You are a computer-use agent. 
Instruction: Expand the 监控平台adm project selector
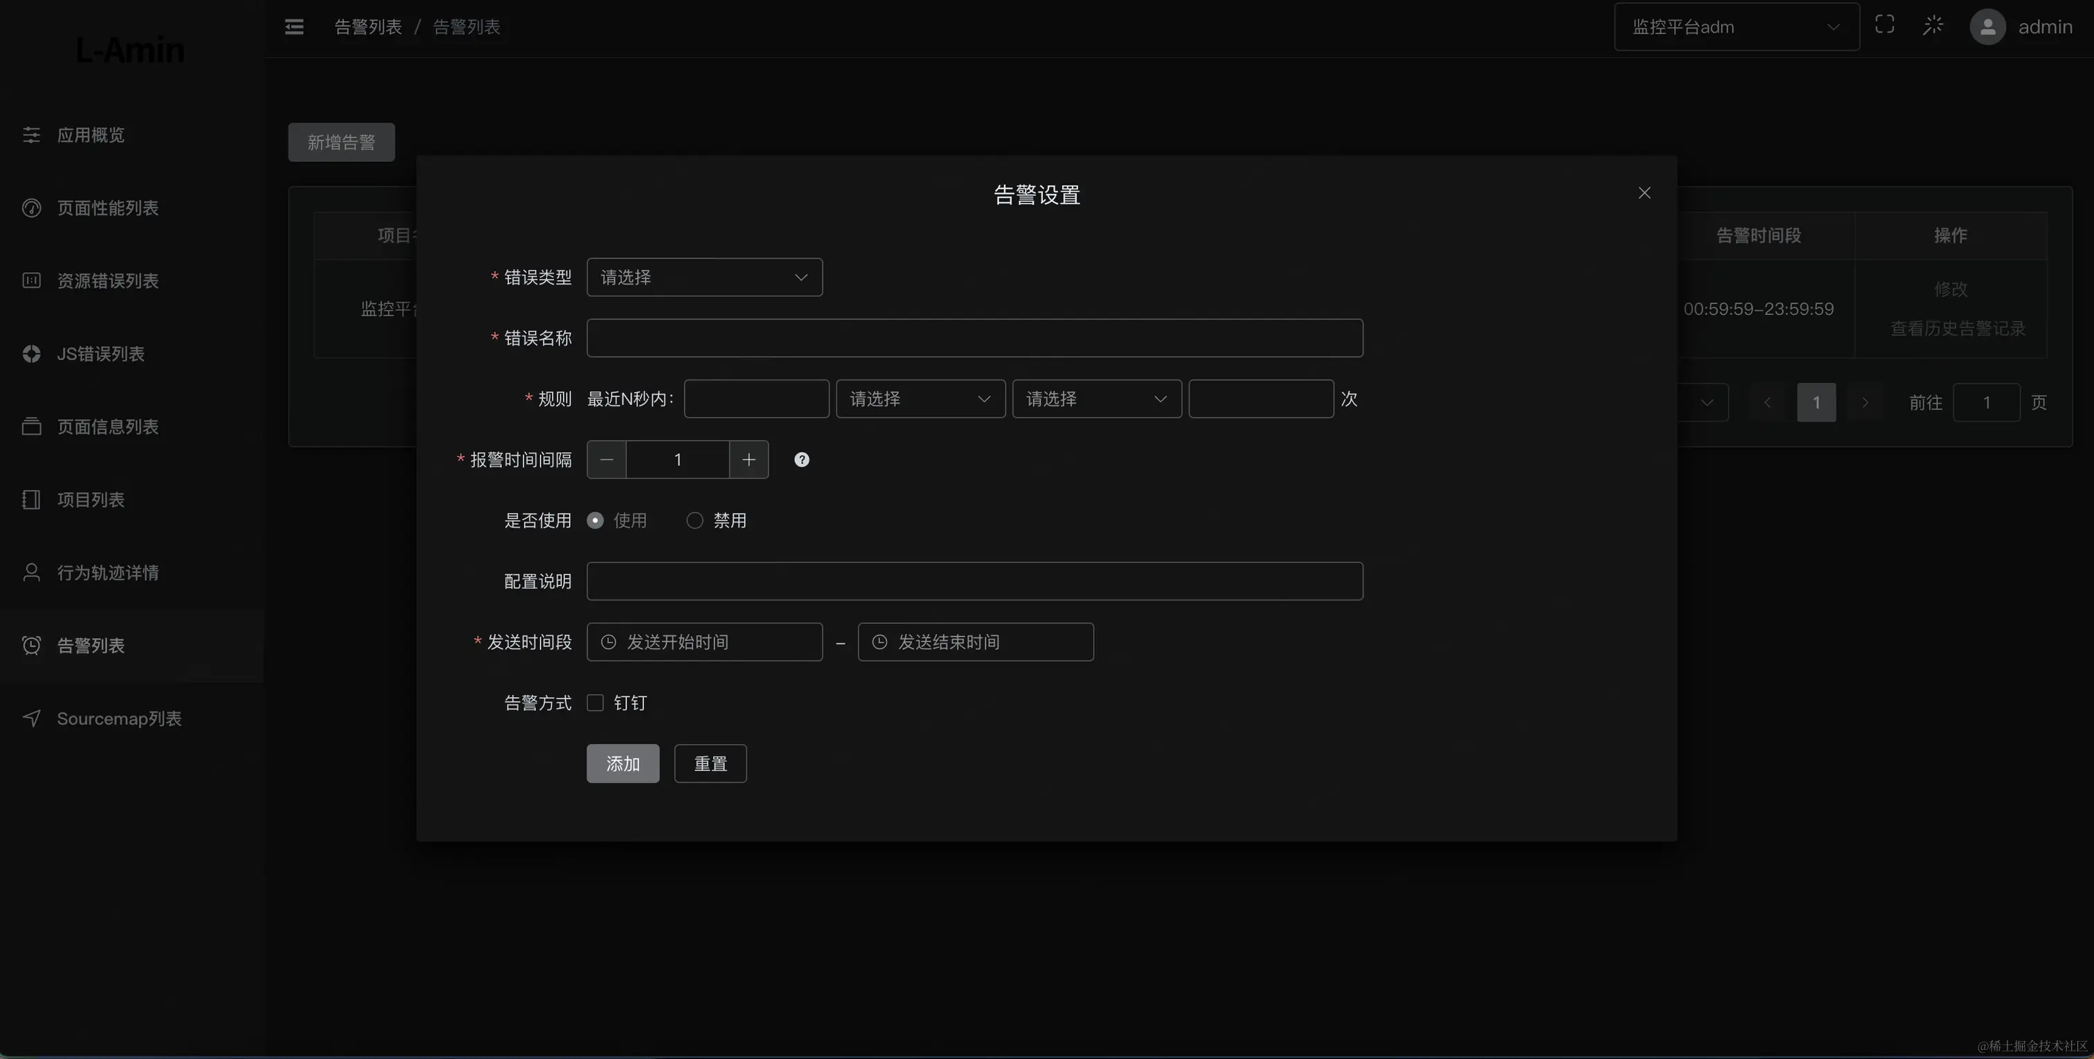(x=1735, y=27)
